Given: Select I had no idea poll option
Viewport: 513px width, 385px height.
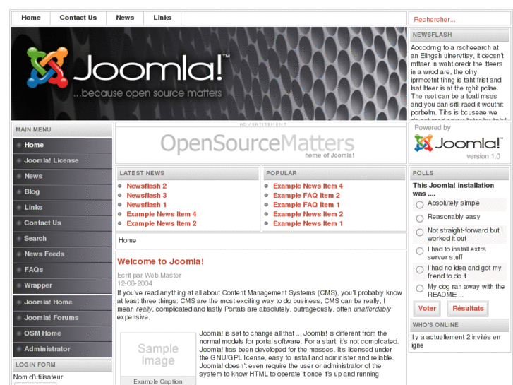Looking at the screenshot, I should [420, 270].
